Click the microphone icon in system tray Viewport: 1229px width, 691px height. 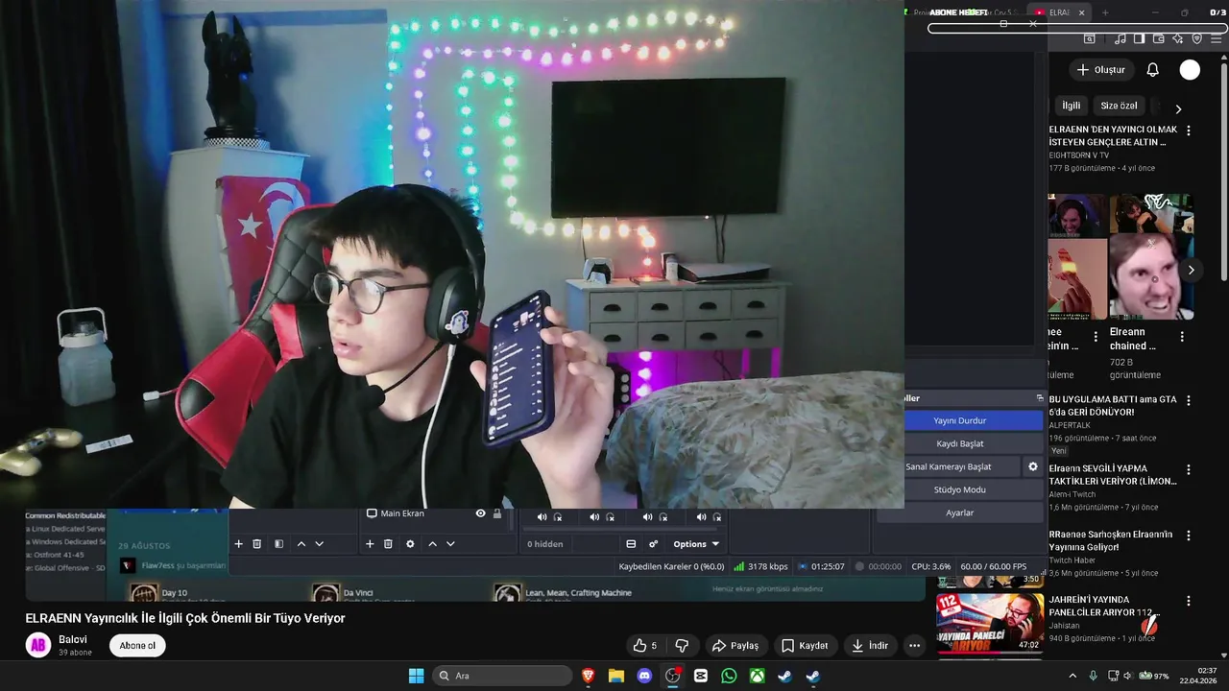click(x=1093, y=676)
